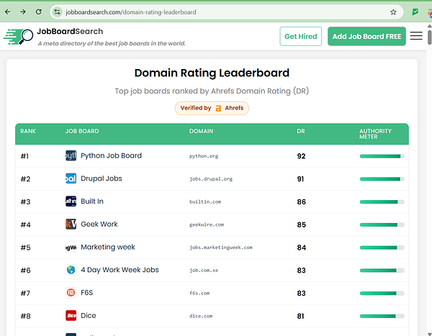This screenshot has width=432, height=336.
Task: Open the Geek Work link
Action: [x=99, y=224]
